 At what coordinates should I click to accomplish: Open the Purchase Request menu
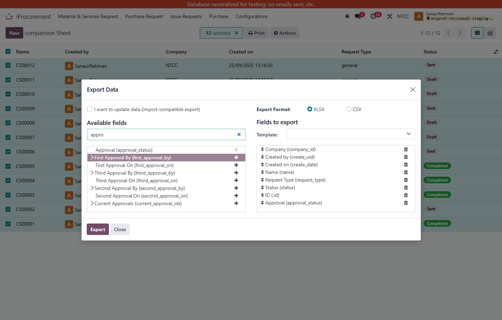[x=144, y=16]
